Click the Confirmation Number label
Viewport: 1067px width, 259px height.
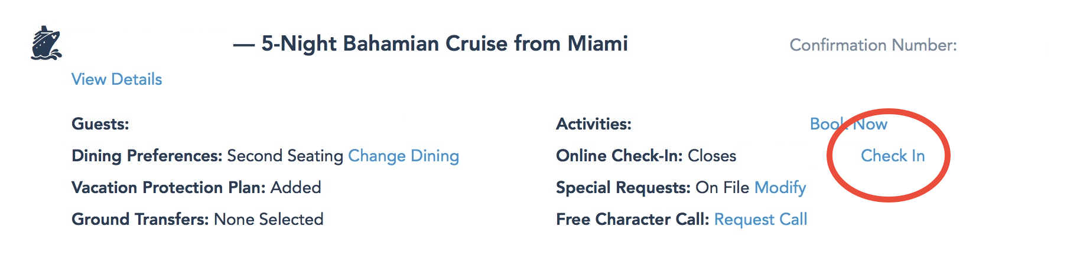click(x=873, y=45)
